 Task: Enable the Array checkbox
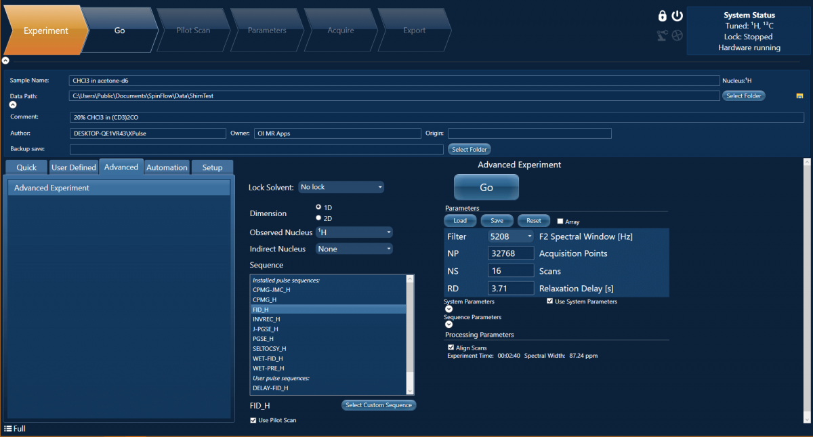(560, 222)
